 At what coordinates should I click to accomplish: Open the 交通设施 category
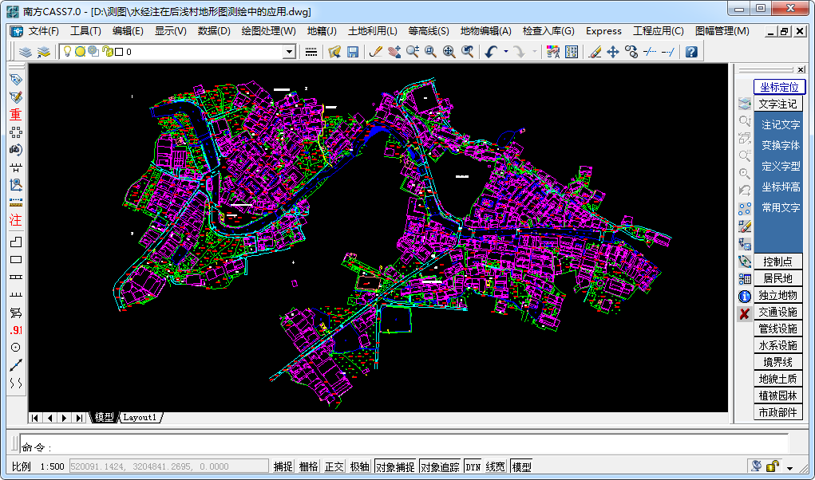tap(778, 313)
